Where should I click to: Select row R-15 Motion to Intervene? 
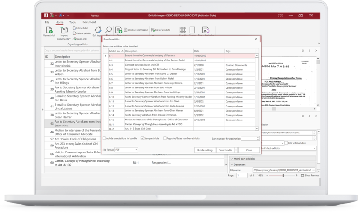181,120
